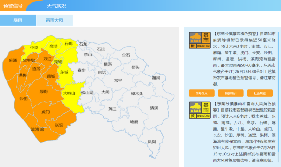
Task: Select 麻涌 district on the map
Action: pos(13,60)
